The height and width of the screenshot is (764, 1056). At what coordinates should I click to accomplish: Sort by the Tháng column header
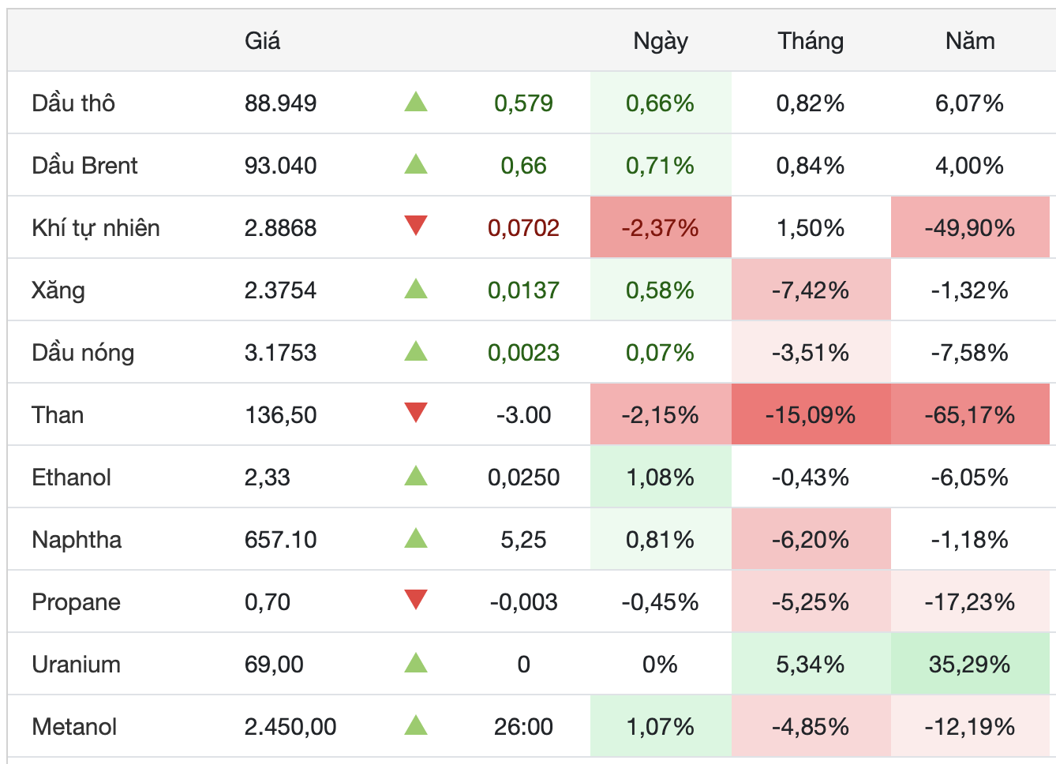[x=811, y=41]
